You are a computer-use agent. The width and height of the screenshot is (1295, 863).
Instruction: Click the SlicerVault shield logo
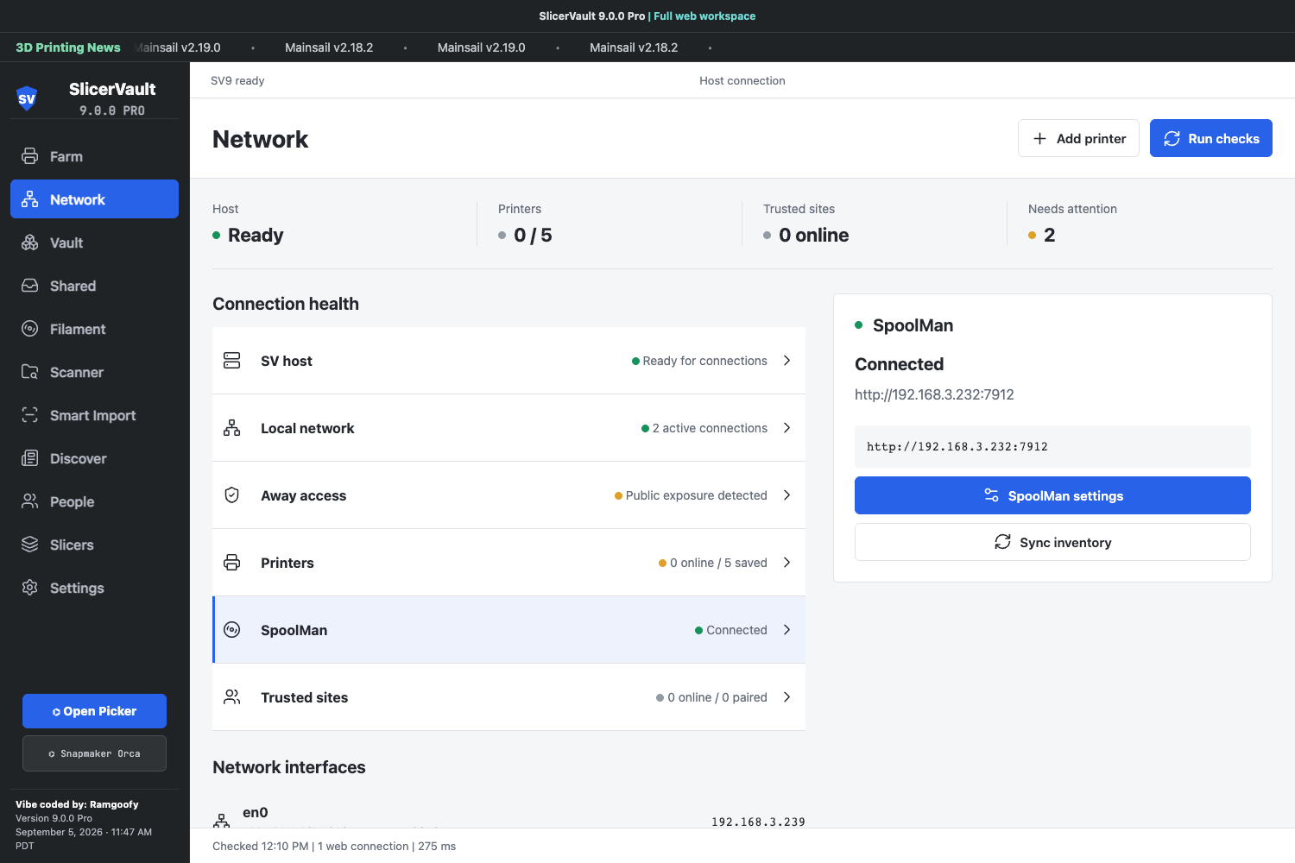click(x=27, y=98)
